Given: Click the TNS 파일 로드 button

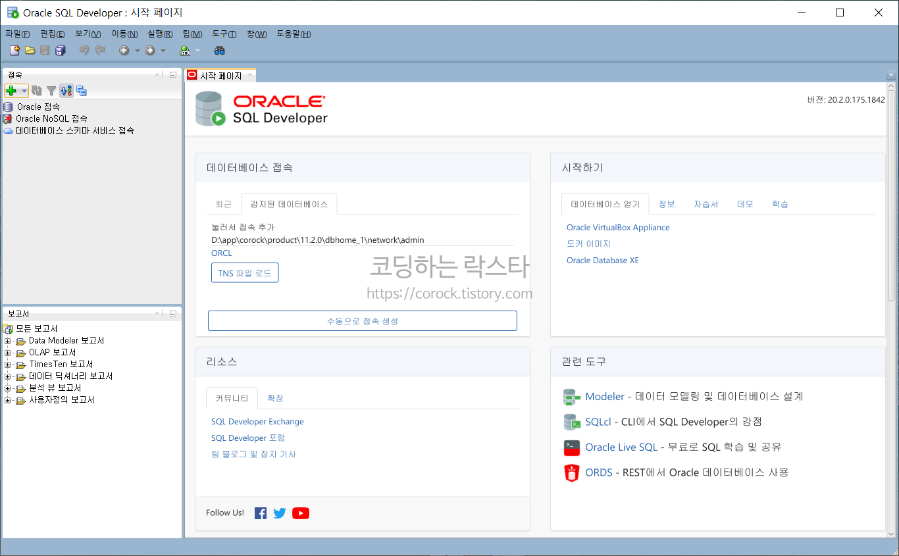Looking at the screenshot, I should [245, 273].
